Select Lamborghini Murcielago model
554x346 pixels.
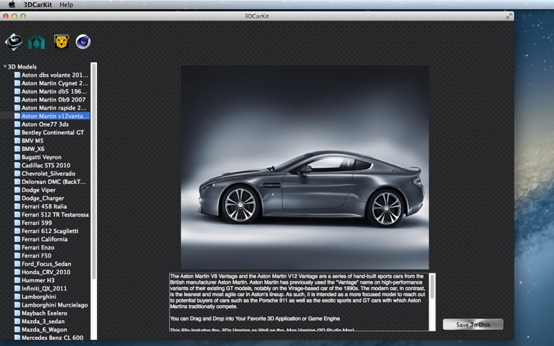[x=55, y=304]
